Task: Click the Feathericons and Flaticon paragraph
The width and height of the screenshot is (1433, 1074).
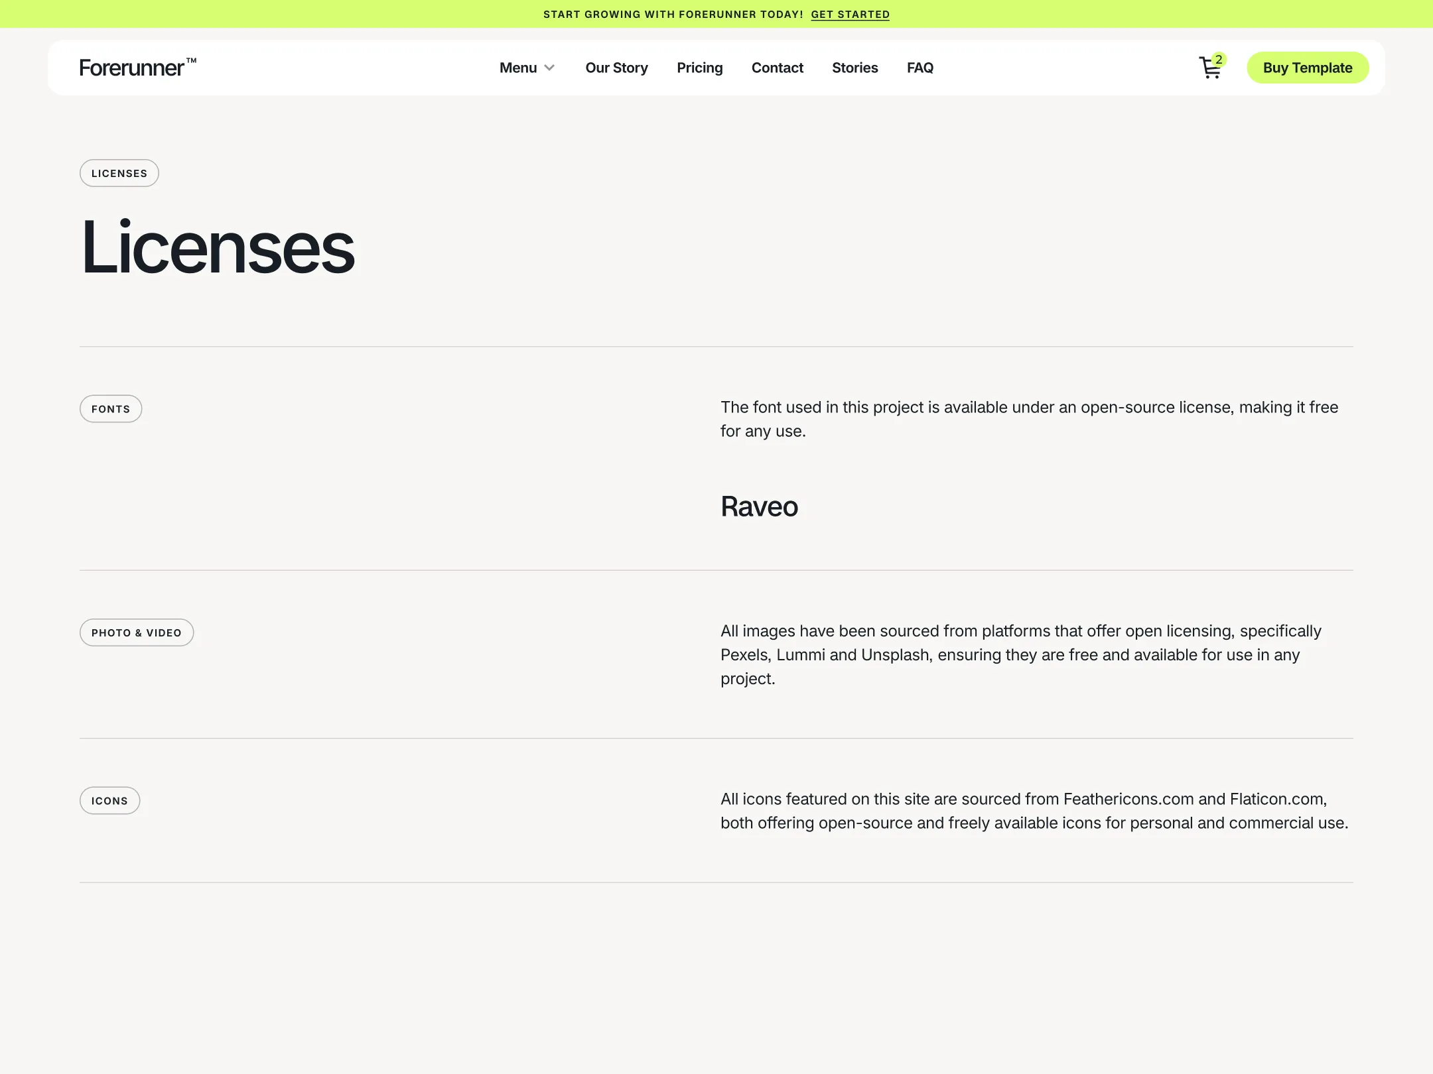Action: [1034, 811]
